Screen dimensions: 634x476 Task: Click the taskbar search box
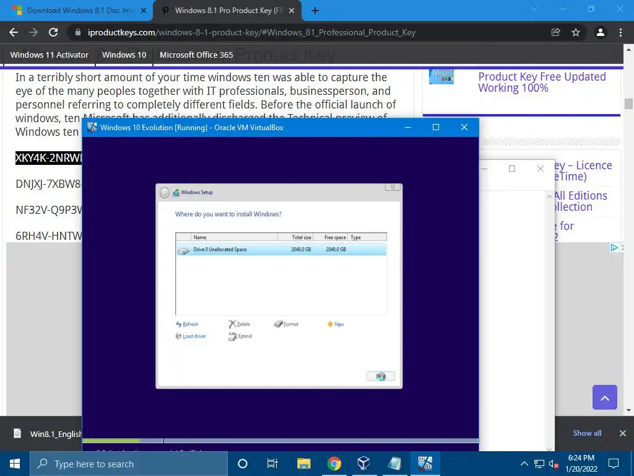pyautogui.click(x=129, y=464)
